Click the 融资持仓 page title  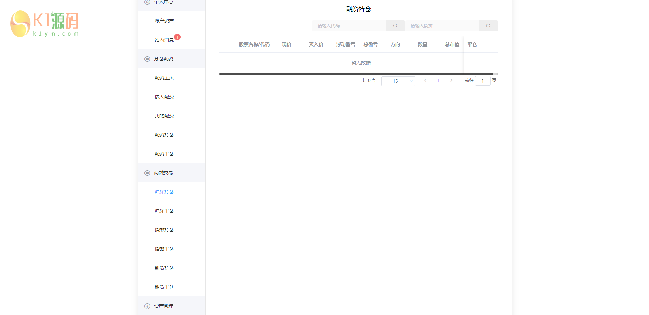[358, 9]
